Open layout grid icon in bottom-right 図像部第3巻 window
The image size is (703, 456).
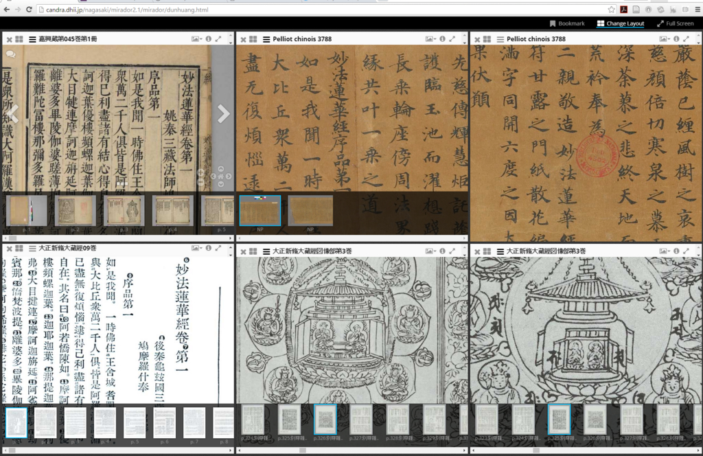[x=487, y=251]
